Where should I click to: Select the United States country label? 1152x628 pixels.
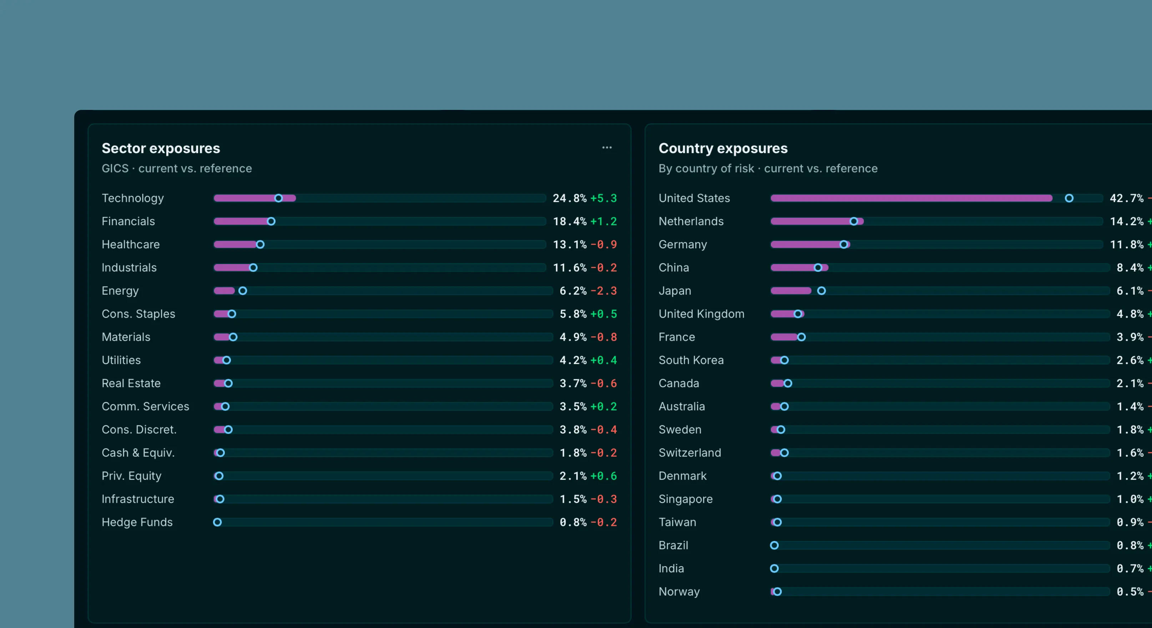click(x=694, y=198)
